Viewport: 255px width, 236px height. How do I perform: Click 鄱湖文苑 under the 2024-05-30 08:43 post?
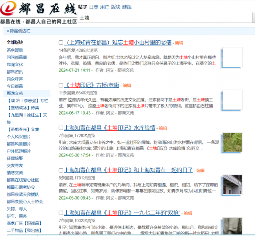[126, 198]
